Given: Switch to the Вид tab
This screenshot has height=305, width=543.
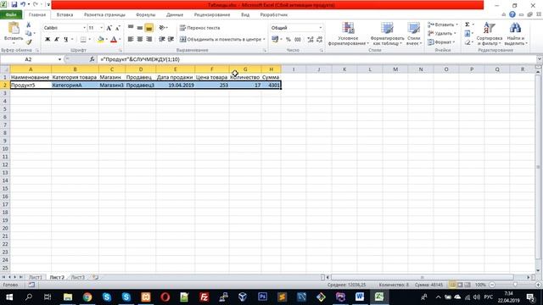Looking at the screenshot, I should click(x=245, y=15).
